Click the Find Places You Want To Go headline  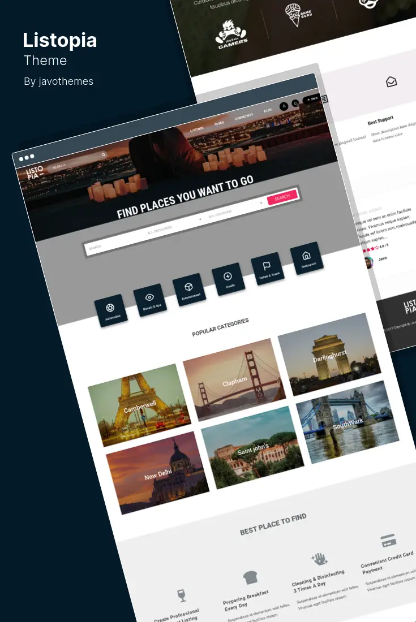pos(185,197)
